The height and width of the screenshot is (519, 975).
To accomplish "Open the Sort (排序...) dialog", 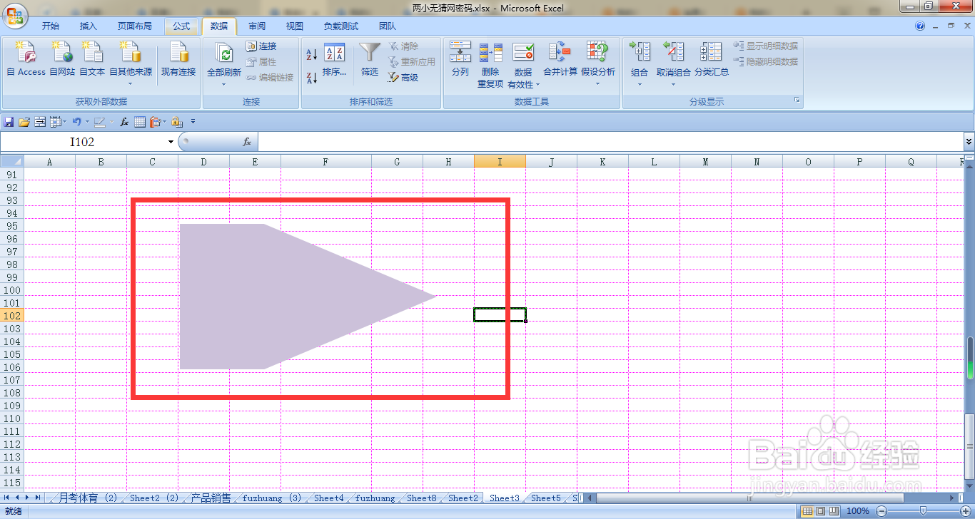I will pyautogui.click(x=334, y=59).
